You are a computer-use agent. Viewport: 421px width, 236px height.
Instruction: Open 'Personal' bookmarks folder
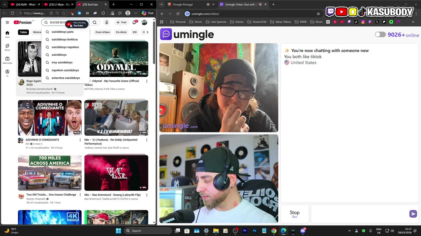tap(178, 22)
